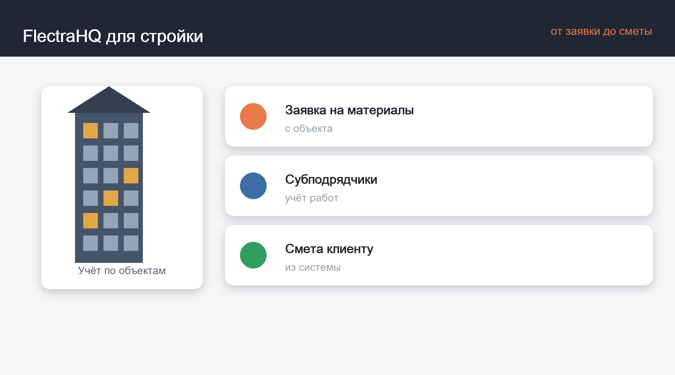Click the orange circle beside Заявка на материалы
Viewport: 675px width, 375px height.
pyautogui.click(x=253, y=116)
